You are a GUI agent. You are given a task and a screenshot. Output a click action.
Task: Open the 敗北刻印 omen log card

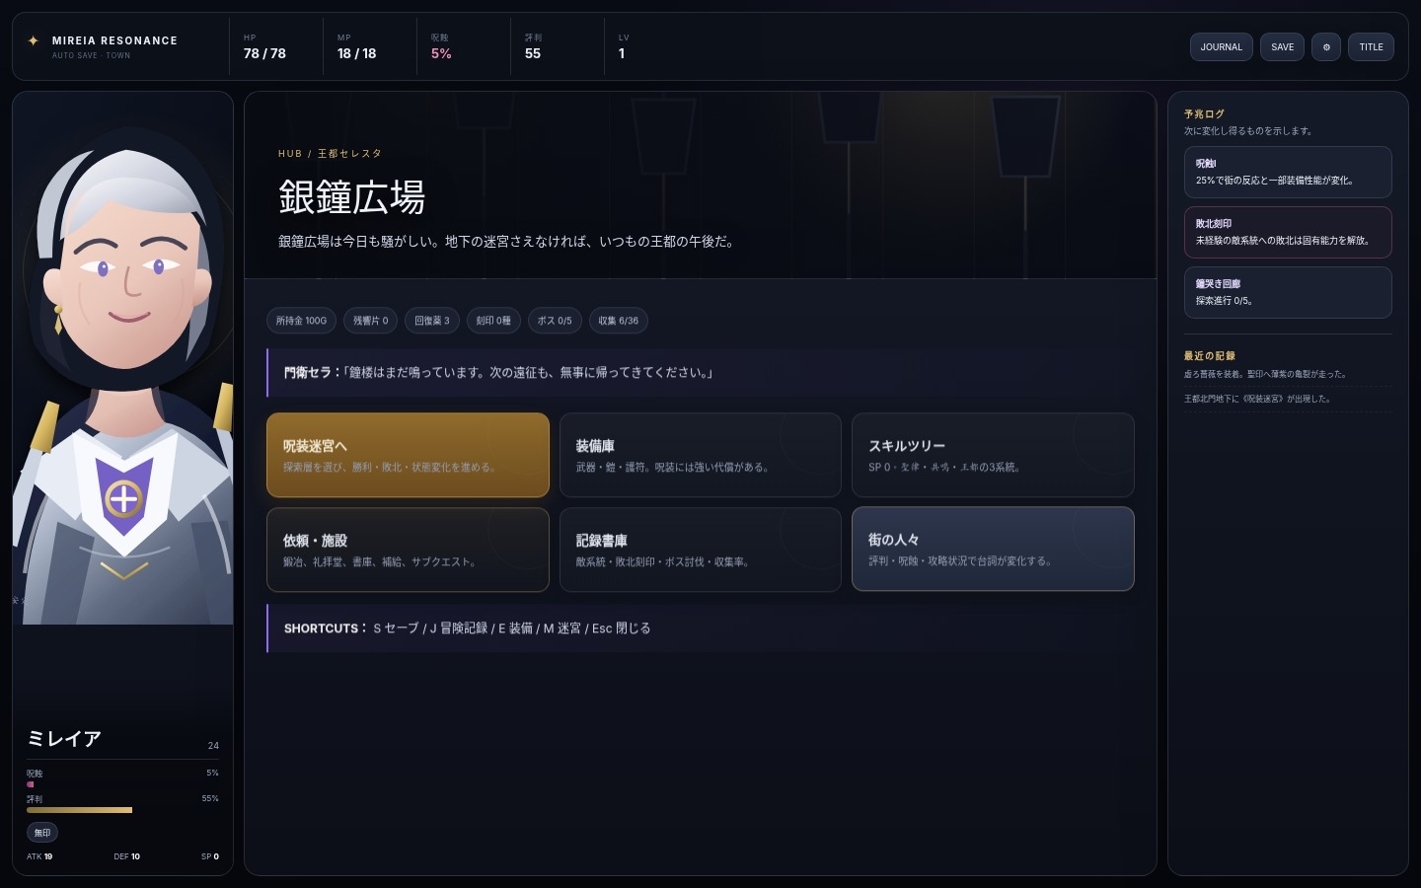coord(1288,232)
